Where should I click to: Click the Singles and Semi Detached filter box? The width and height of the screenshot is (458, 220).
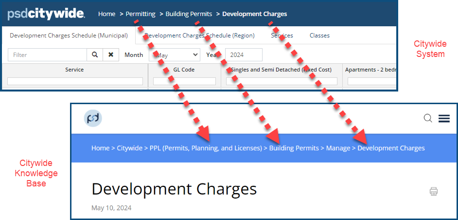pyautogui.click(x=282, y=81)
